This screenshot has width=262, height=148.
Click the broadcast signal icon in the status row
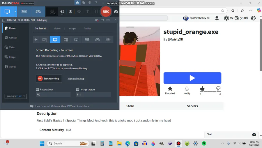coord(108,20)
